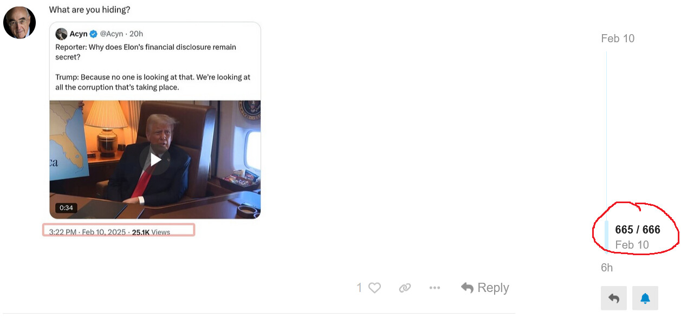Screen dimensions: 700x318
Task: Open the poster's profile avatar
Action: [20, 23]
